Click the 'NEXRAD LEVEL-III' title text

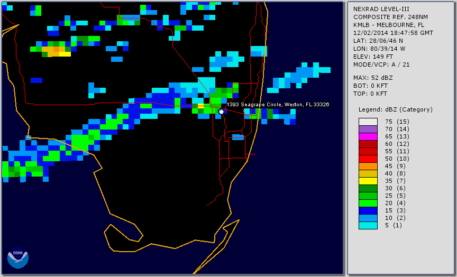(381, 9)
